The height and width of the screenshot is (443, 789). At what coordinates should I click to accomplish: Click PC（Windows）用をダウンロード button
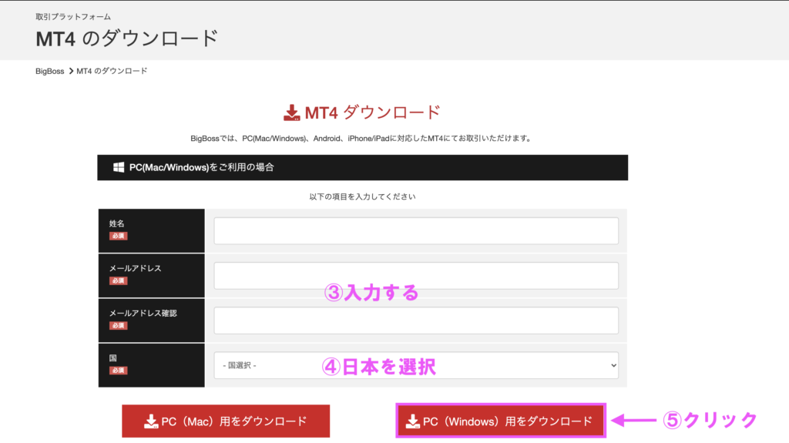pos(501,421)
